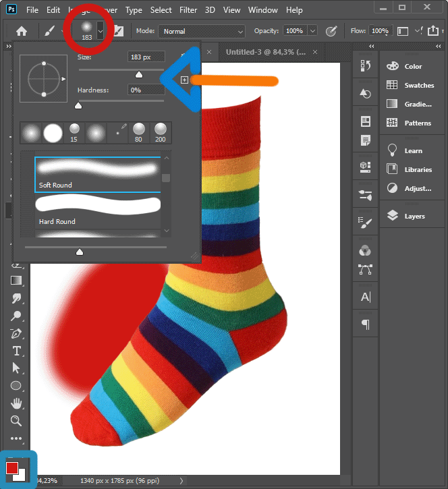Viewport: 448px width, 489px height.
Task: Open the Select menu
Action: [x=161, y=10]
